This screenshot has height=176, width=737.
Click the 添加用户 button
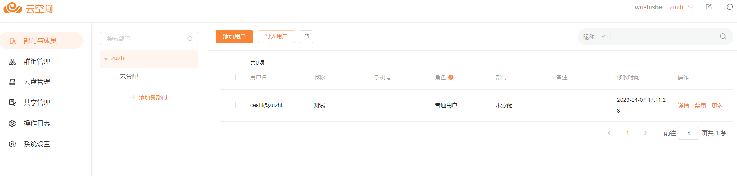point(234,36)
